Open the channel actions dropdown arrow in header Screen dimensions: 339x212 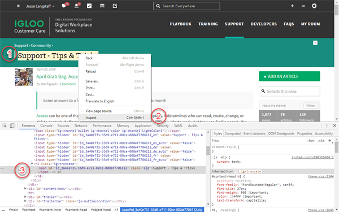click(315, 43)
